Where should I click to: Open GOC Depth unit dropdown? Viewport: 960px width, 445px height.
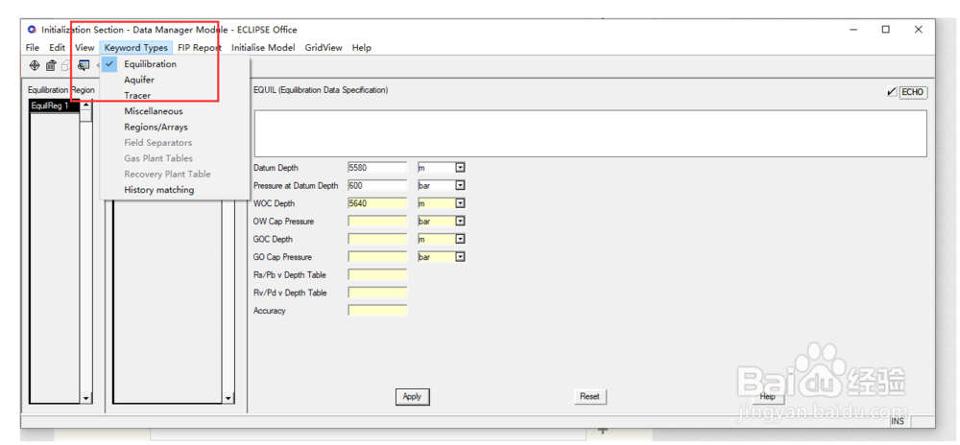point(461,239)
